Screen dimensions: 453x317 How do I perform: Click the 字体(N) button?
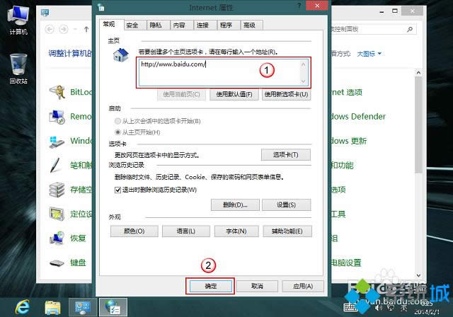pos(236,231)
